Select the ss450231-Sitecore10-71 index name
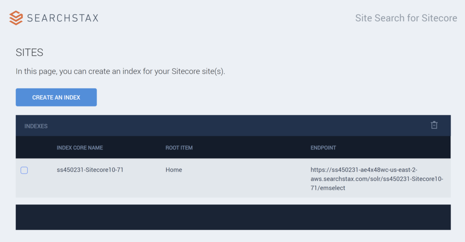This screenshot has height=242, width=465. click(x=90, y=170)
